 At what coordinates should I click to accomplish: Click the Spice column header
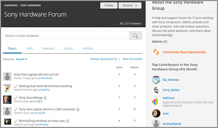[x=119, y=67]
